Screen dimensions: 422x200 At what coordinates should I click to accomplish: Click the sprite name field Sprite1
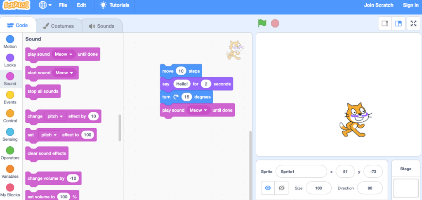point(301,171)
